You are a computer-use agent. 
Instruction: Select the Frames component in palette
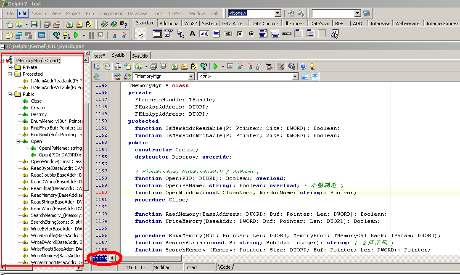[157, 34]
